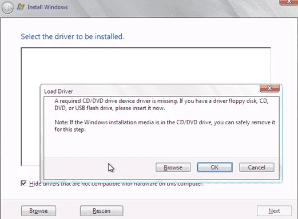
Task: Click the back arrow in Install Windows
Action: click(x=7, y=8)
